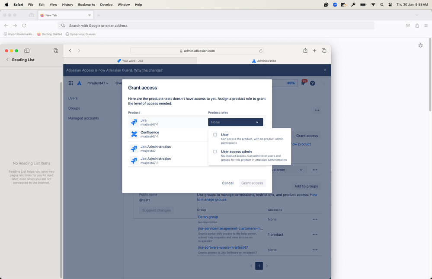Close the New Tab outer tab
This screenshot has width=432, height=279.
[89, 15]
